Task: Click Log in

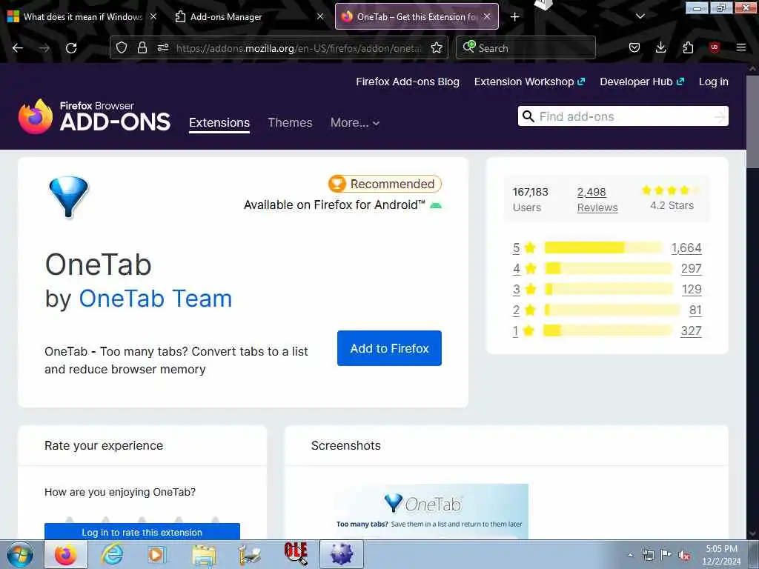Action: tap(714, 81)
